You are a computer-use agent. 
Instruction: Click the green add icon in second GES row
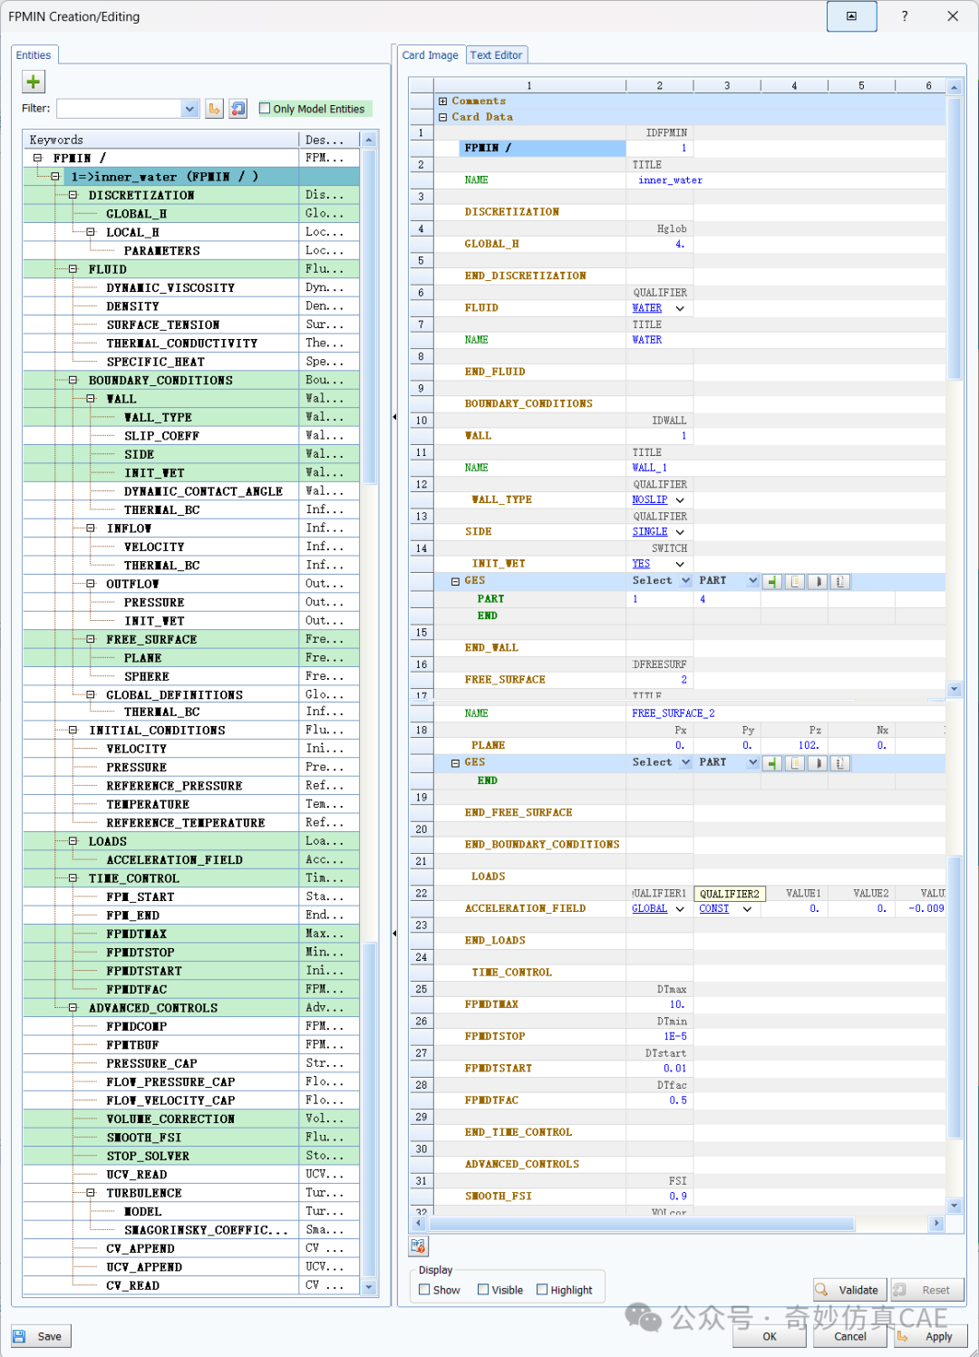pyautogui.click(x=772, y=763)
